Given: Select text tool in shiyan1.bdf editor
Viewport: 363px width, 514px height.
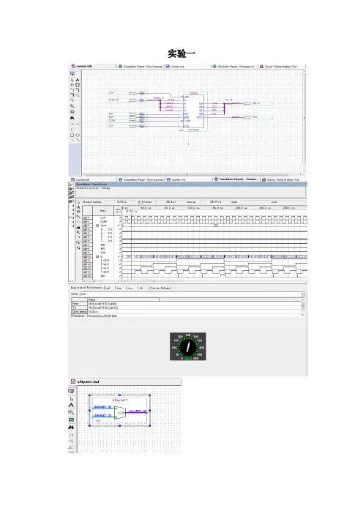Looking at the screenshot, I should [71, 405].
